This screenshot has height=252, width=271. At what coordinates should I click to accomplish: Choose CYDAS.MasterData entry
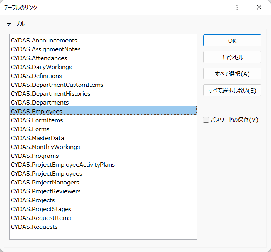click(x=37, y=138)
